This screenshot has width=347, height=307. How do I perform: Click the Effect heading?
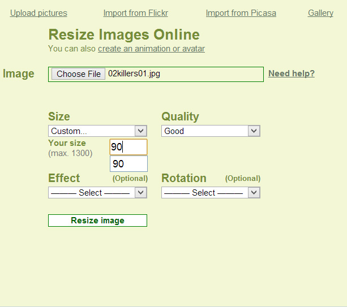click(64, 178)
